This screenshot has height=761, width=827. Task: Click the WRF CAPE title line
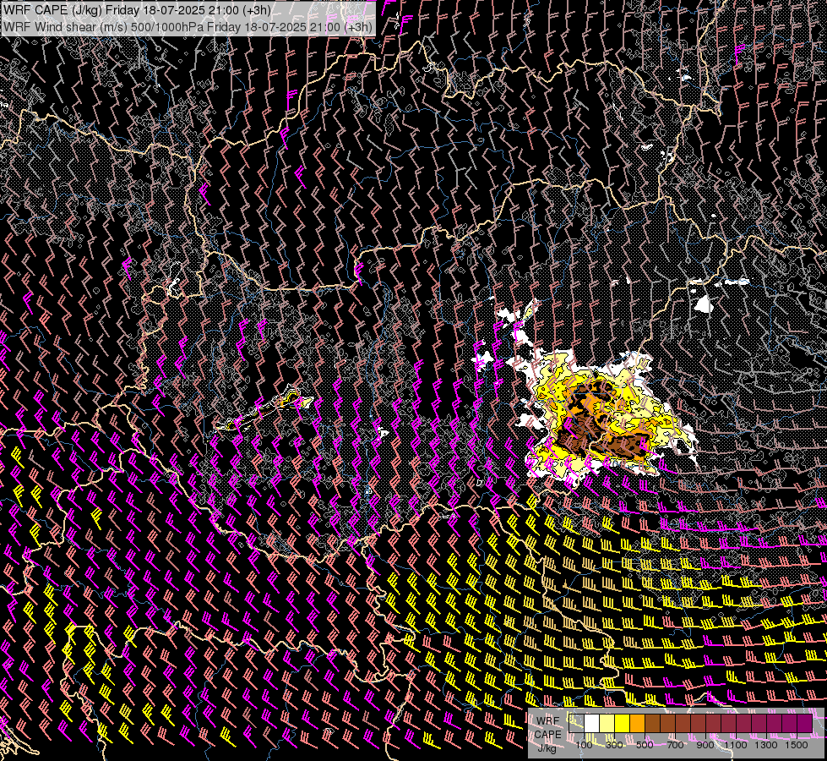click(137, 10)
